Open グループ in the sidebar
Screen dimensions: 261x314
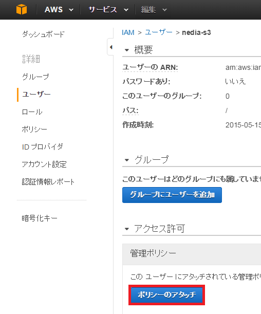(35, 77)
